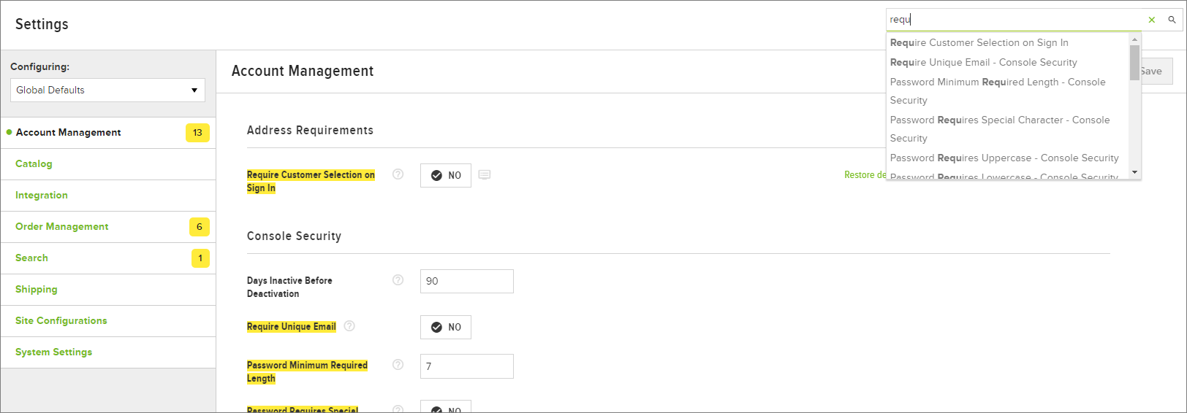
Task: Show help for Days Inactive Before Deactivation
Action: [x=398, y=280]
